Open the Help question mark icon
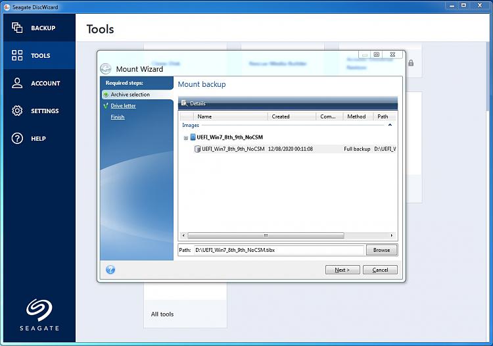This screenshot has width=493, height=346. point(17,138)
